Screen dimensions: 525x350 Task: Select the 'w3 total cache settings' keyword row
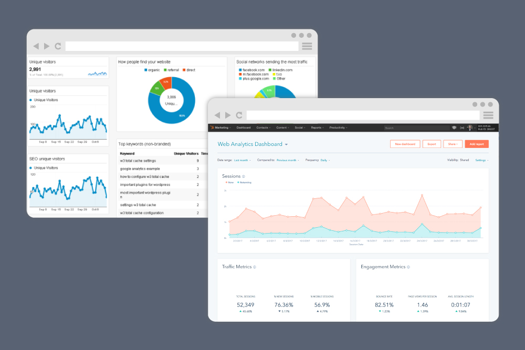click(x=163, y=161)
